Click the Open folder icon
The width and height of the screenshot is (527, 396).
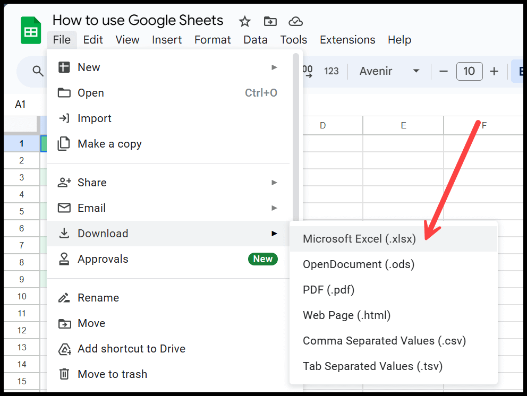pos(64,93)
